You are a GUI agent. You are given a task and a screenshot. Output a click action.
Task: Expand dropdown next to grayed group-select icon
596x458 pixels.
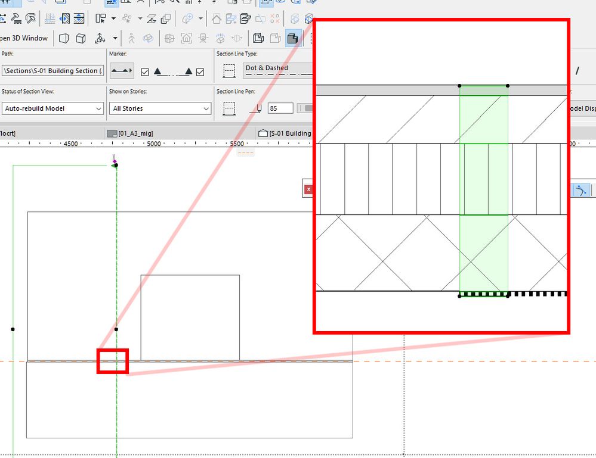pyautogui.click(x=140, y=18)
